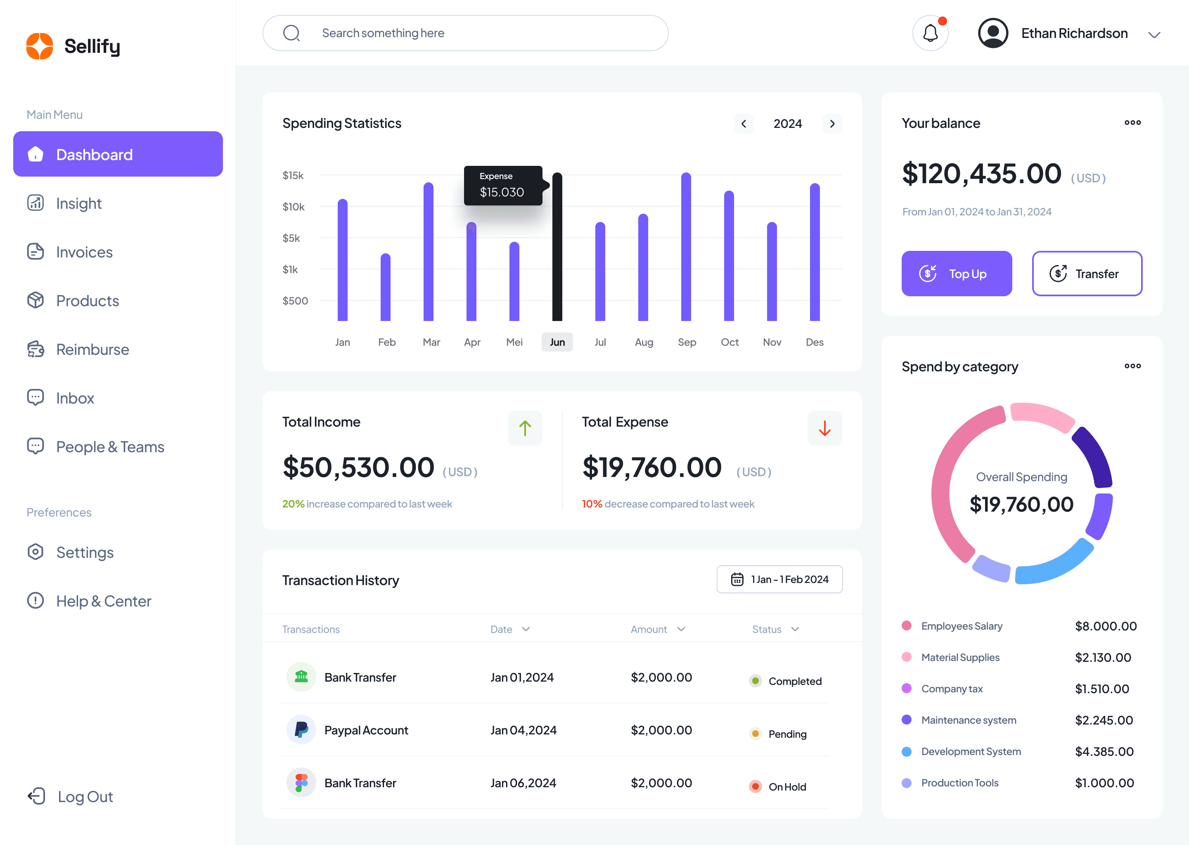Select the Insight menu icon
The height and width of the screenshot is (845, 1189).
[36, 203]
